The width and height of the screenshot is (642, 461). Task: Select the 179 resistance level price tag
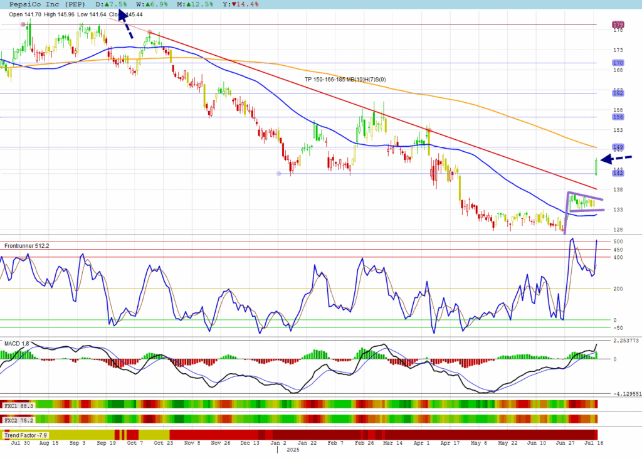(x=618, y=24)
